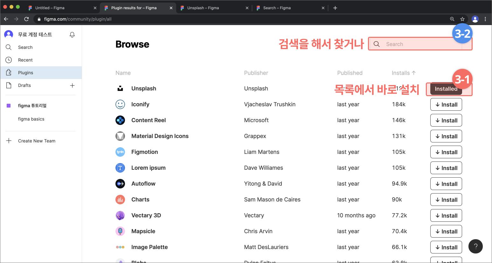Click the Figmotion plugin icon
This screenshot has width=492, height=263.
click(x=120, y=152)
